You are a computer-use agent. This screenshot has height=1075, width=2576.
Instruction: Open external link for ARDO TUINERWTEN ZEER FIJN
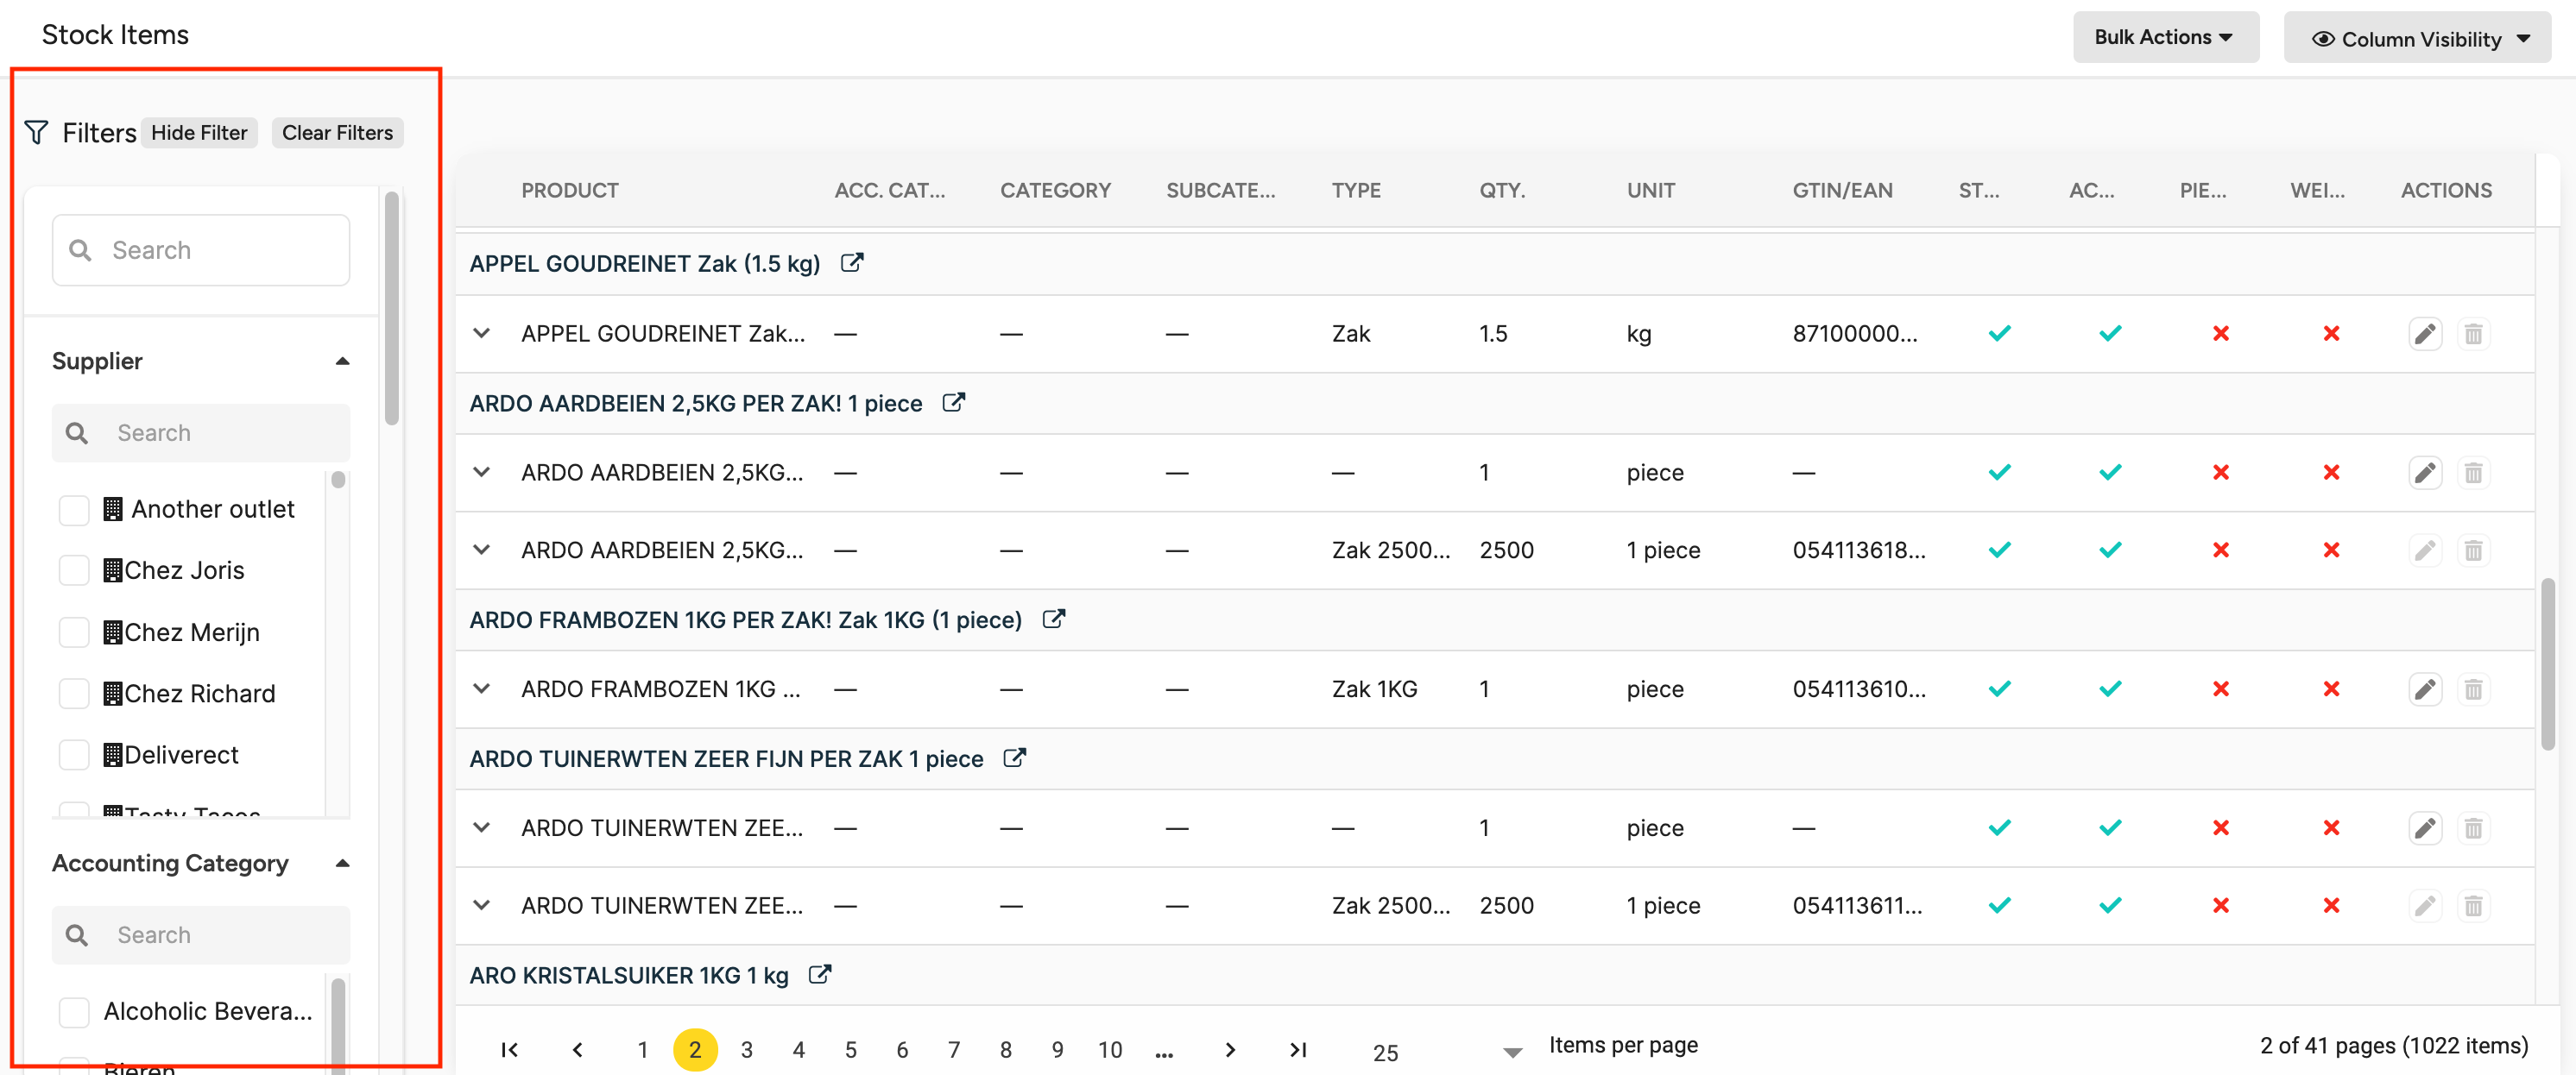coord(1014,758)
